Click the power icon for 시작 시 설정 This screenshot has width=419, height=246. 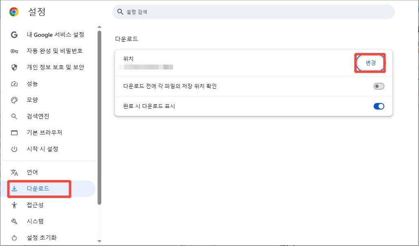coord(14,149)
